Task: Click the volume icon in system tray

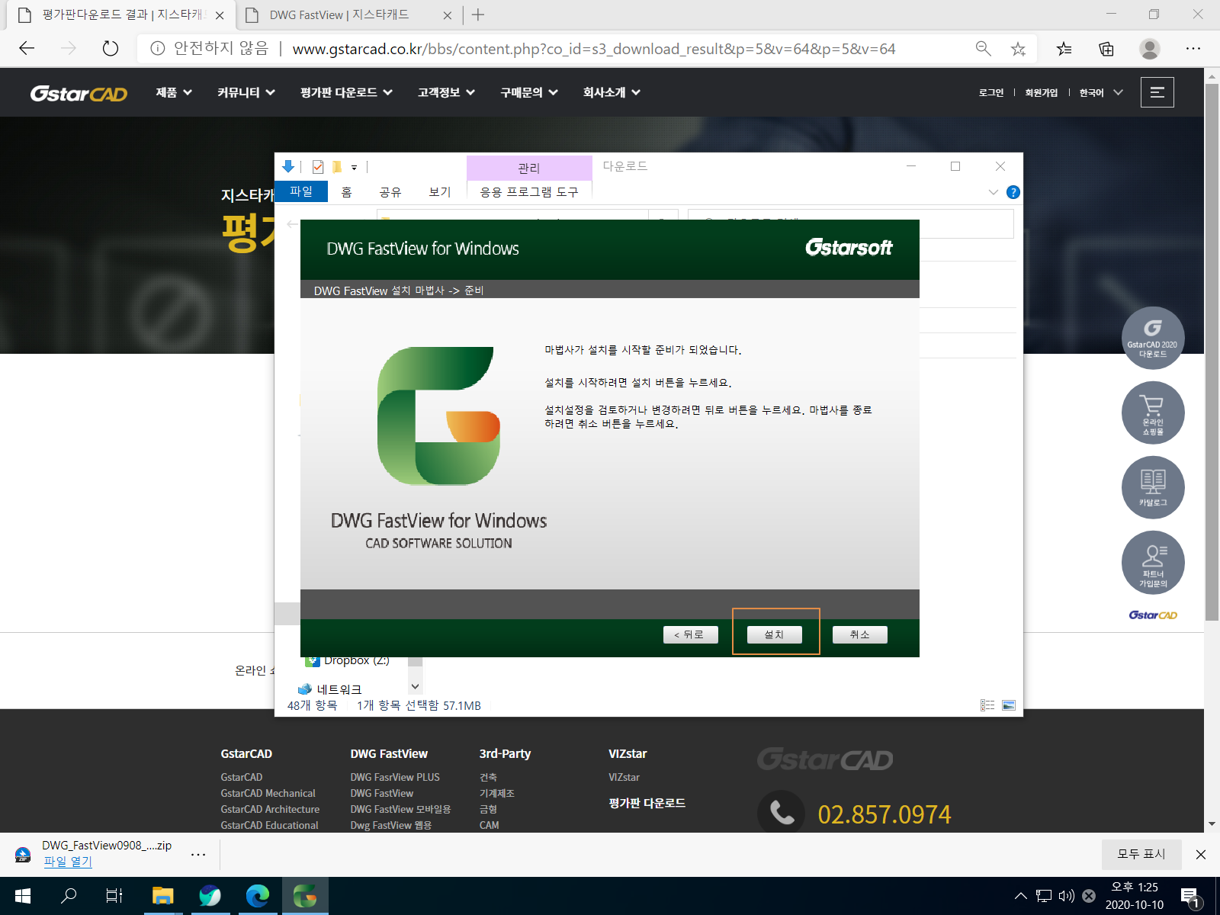Action: pyautogui.click(x=1066, y=896)
